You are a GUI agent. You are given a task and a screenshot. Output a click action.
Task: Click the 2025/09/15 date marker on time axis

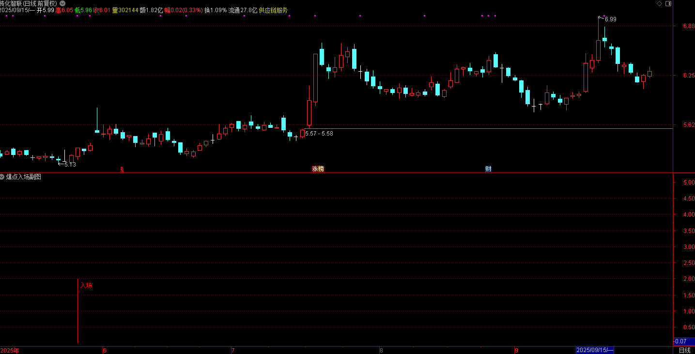pyautogui.click(x=595, y=350)
